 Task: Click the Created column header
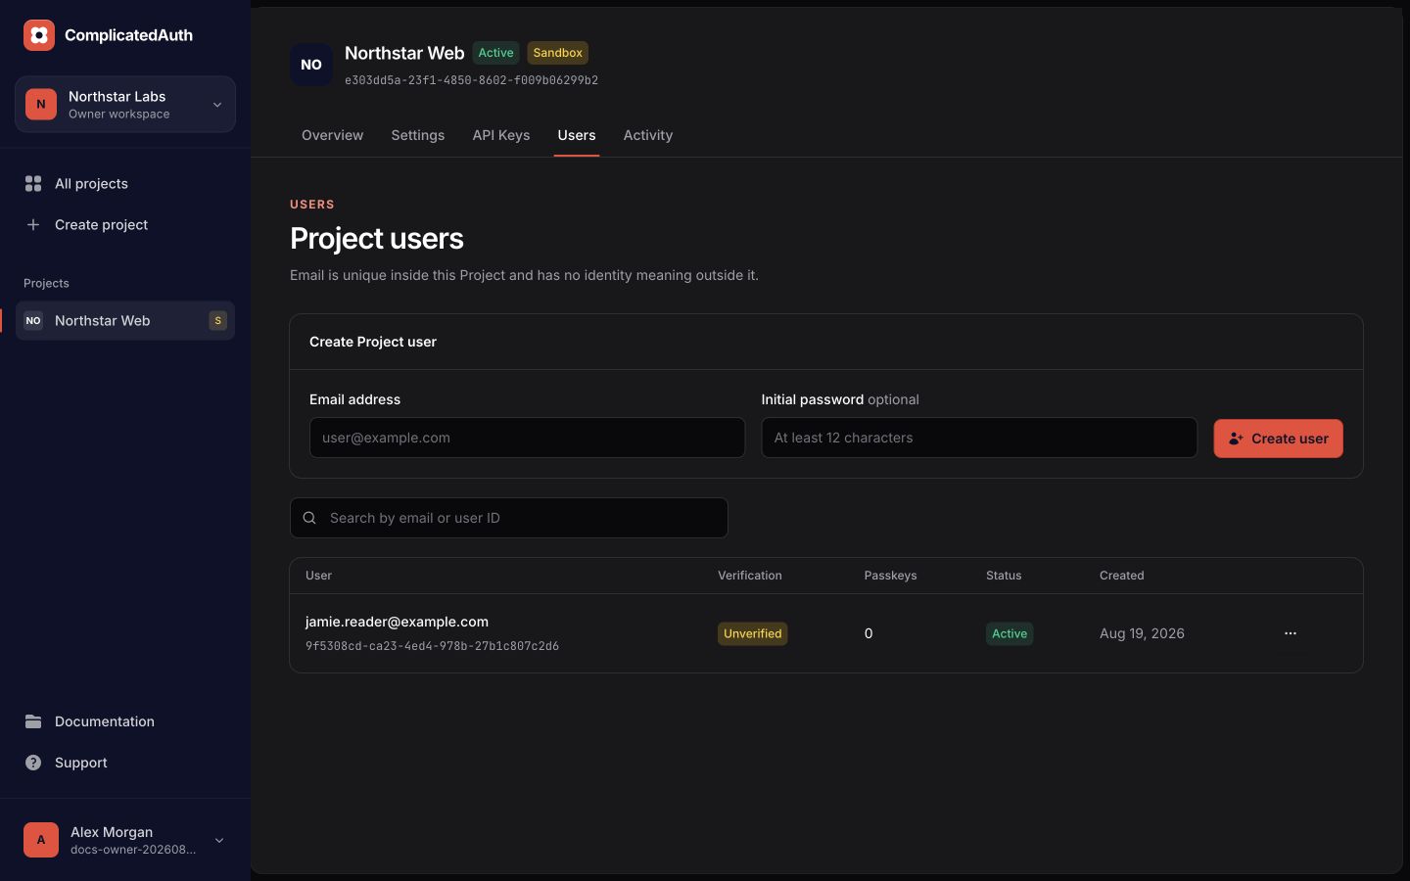click(x=1121, y=576)
